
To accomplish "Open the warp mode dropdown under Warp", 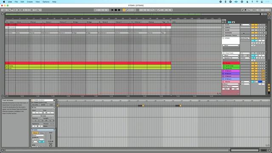I will coord(38,135).
